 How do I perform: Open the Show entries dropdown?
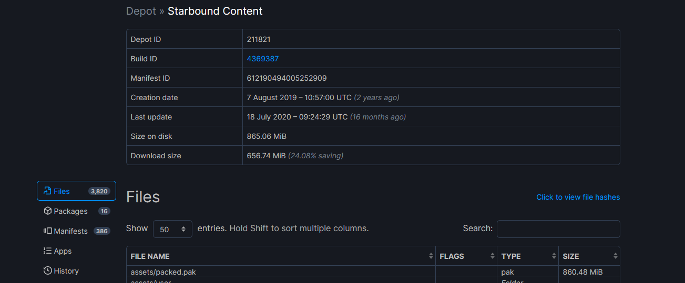point(172,229)
